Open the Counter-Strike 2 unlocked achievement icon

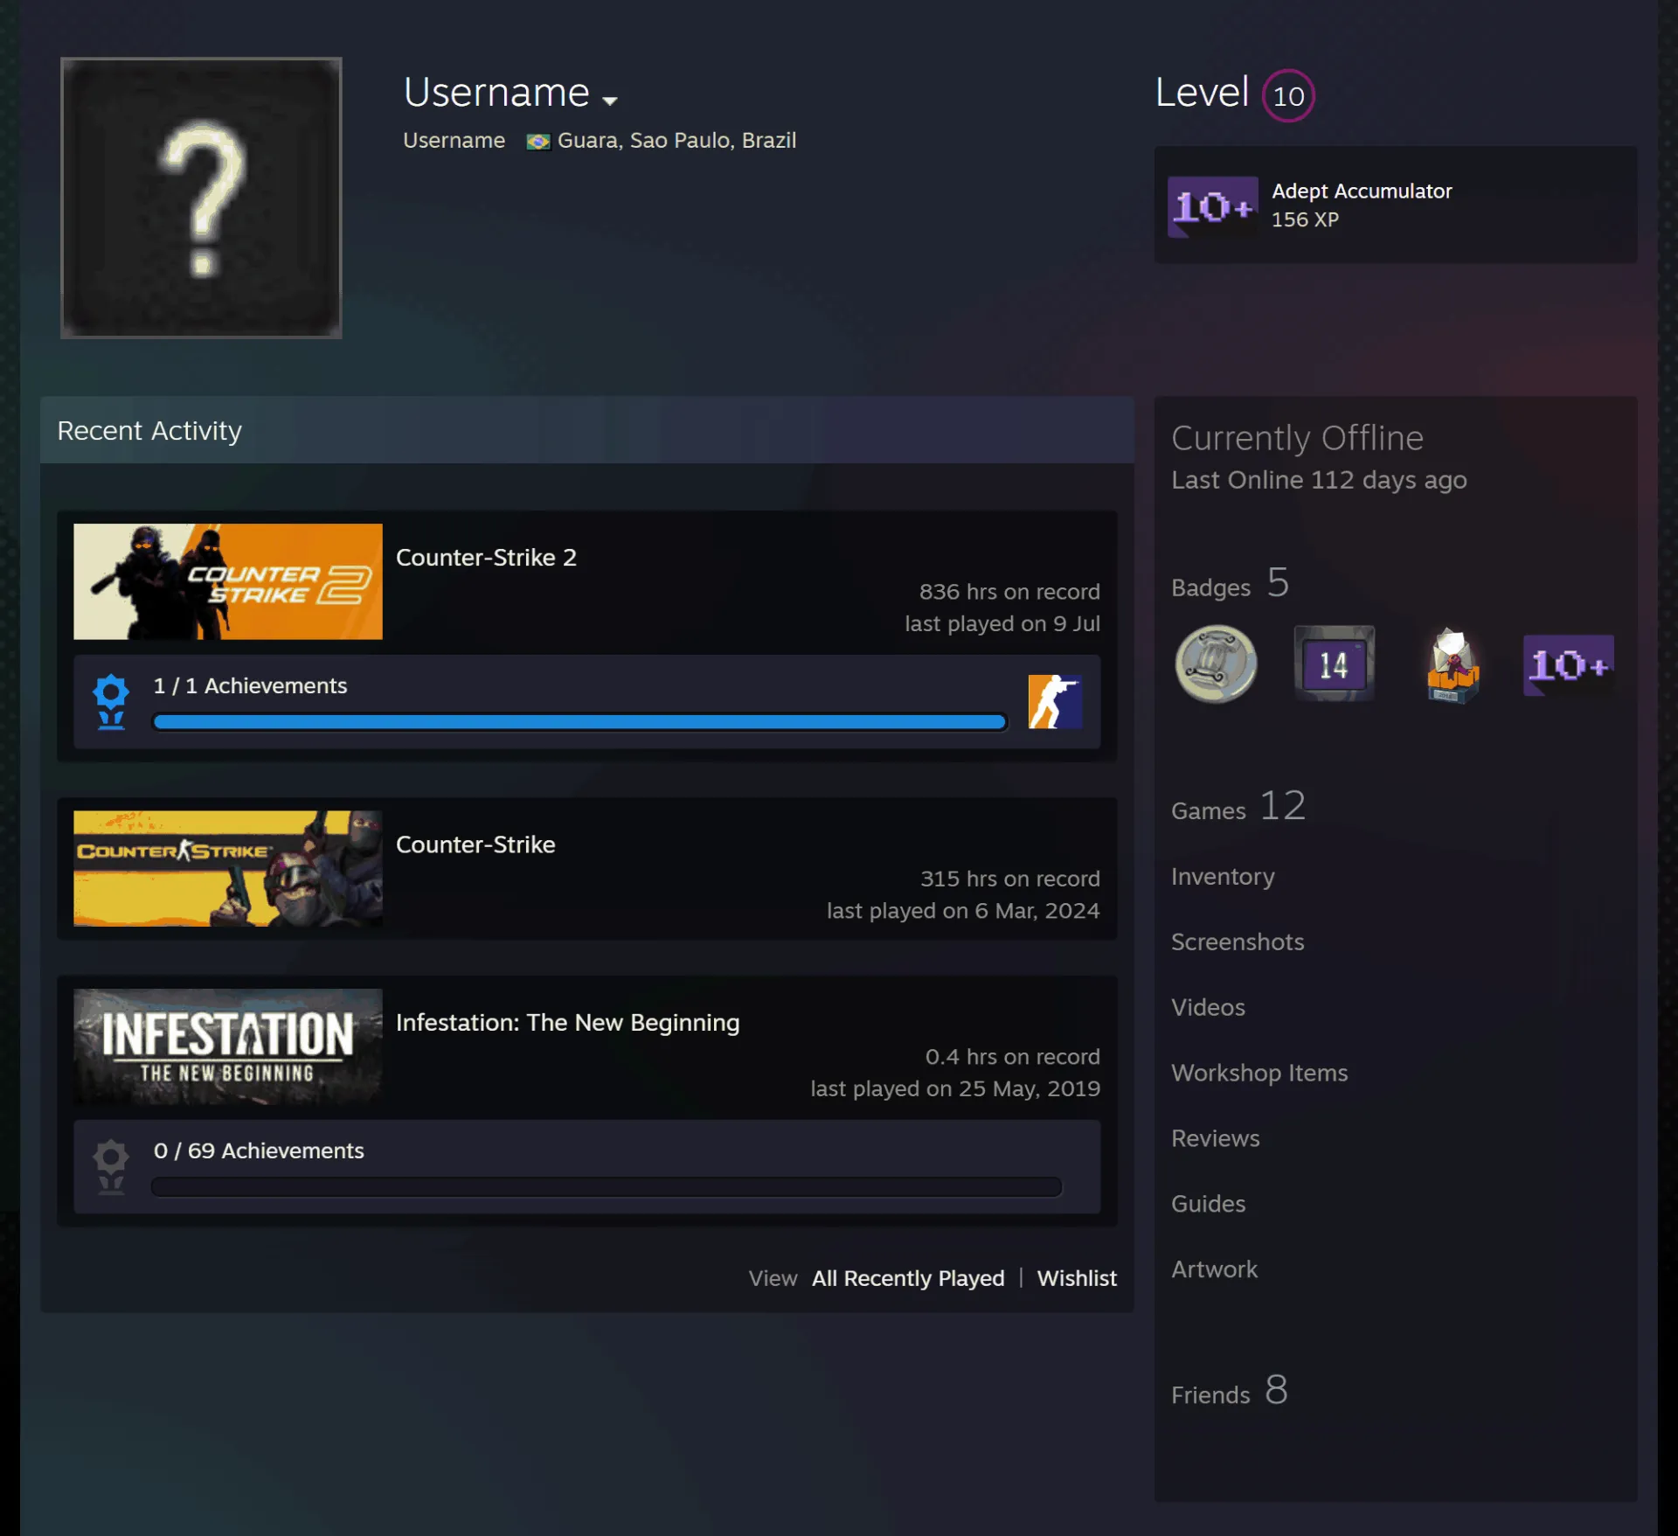pos(1055,701)
